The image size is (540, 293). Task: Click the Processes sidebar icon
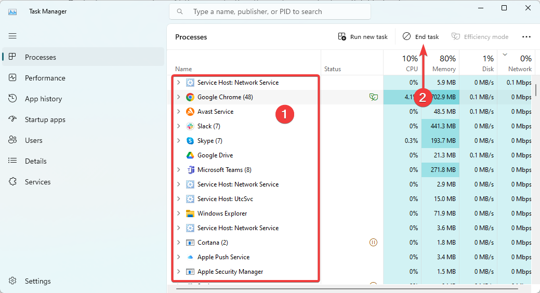coord(12,57)
